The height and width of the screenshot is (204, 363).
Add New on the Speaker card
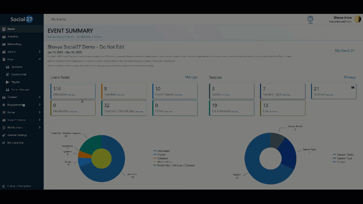click(x=121, y=95)
